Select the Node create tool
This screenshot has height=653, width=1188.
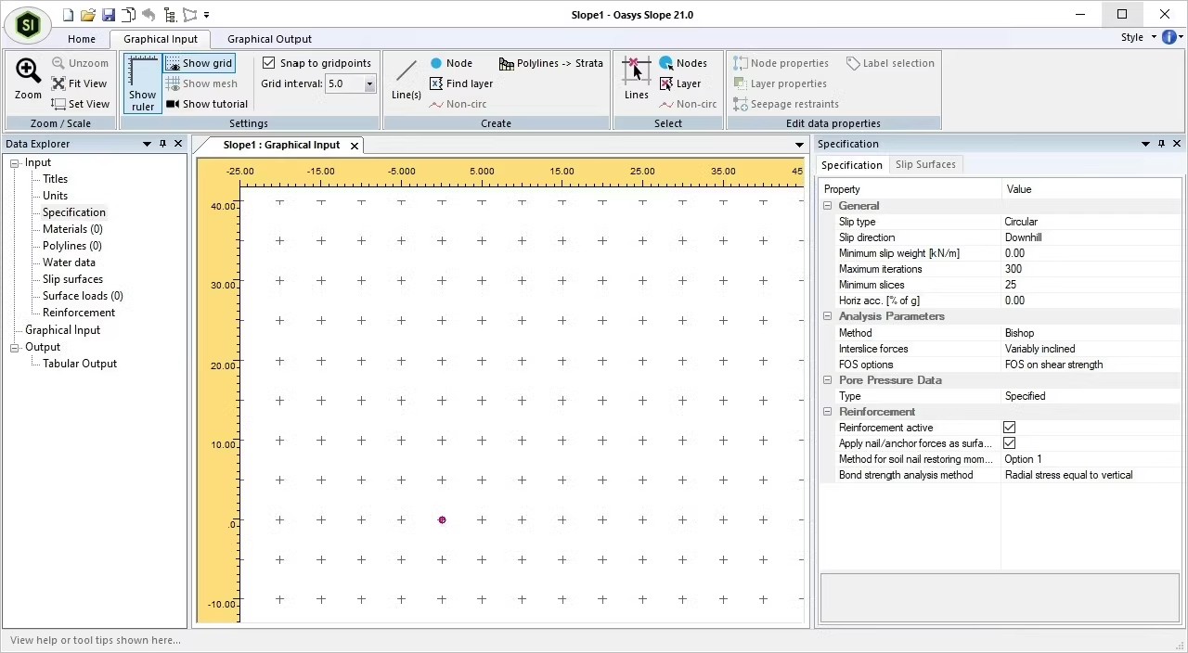coord(451,63)
